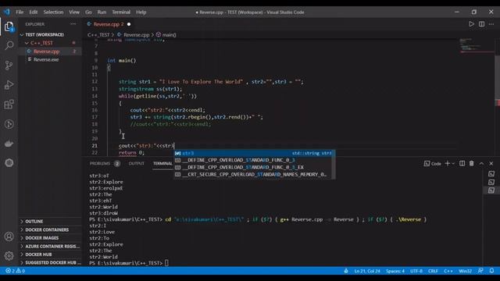Viewport: 500px width, 281px height.
Task: Open the Manage gear icon
Action: click(9, 255)
